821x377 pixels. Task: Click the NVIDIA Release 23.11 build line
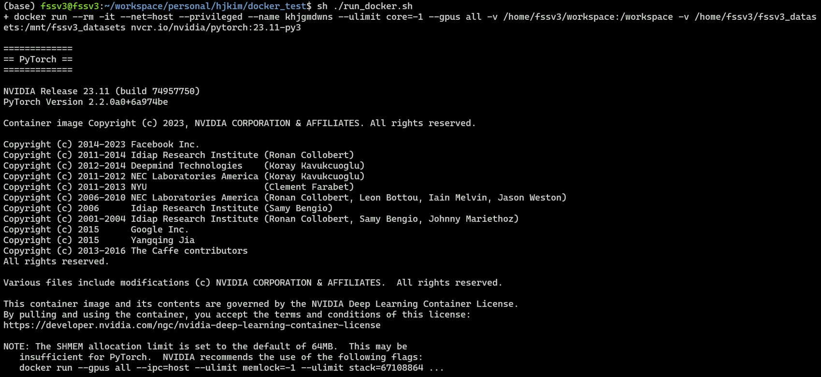tap(101, 91)
